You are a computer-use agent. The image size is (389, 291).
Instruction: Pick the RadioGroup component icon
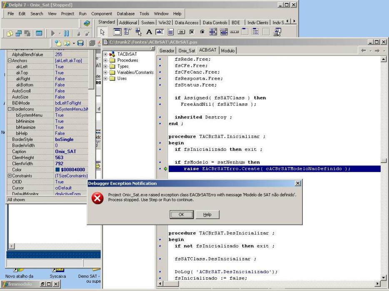point(256,32)
